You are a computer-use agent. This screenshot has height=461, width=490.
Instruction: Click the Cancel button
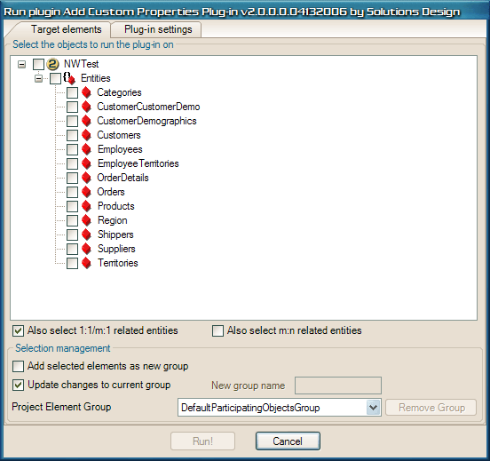(x=288, y=441)
